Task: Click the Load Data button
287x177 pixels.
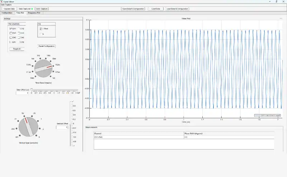Action: [x=156, y=9]
